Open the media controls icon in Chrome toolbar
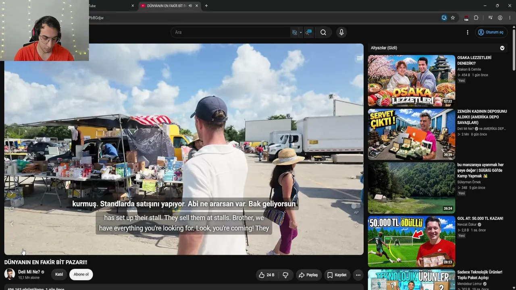This screenshot has height=290, width=516. point(490,18)
